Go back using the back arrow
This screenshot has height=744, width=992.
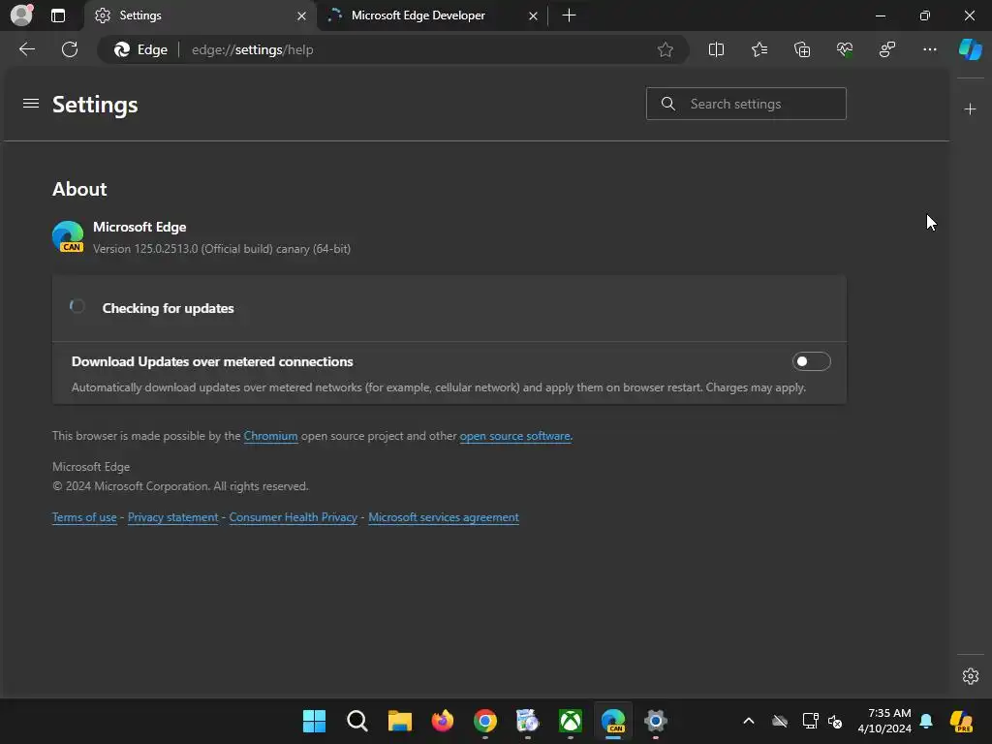27,49
